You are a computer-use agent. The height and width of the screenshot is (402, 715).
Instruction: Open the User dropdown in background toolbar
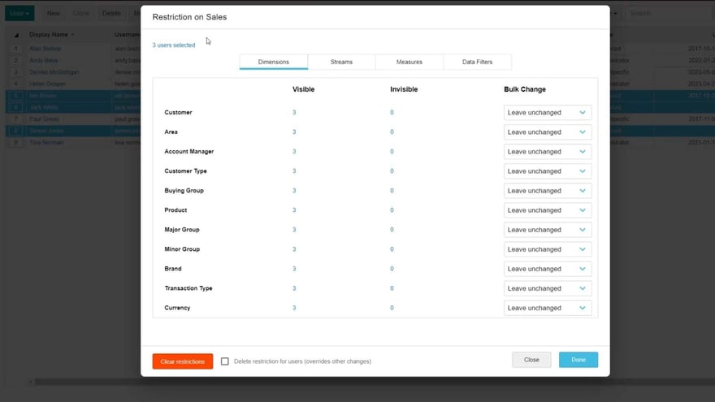pos(19,13)
